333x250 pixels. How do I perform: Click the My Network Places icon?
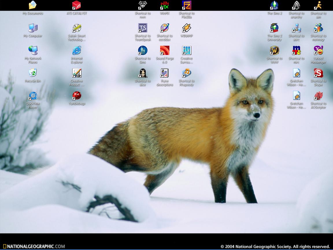coord(33,51)
